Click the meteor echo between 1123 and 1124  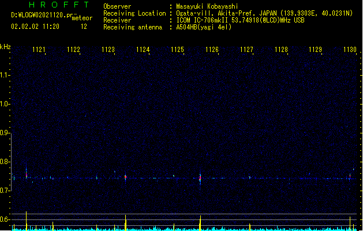(x=125, y=177)
